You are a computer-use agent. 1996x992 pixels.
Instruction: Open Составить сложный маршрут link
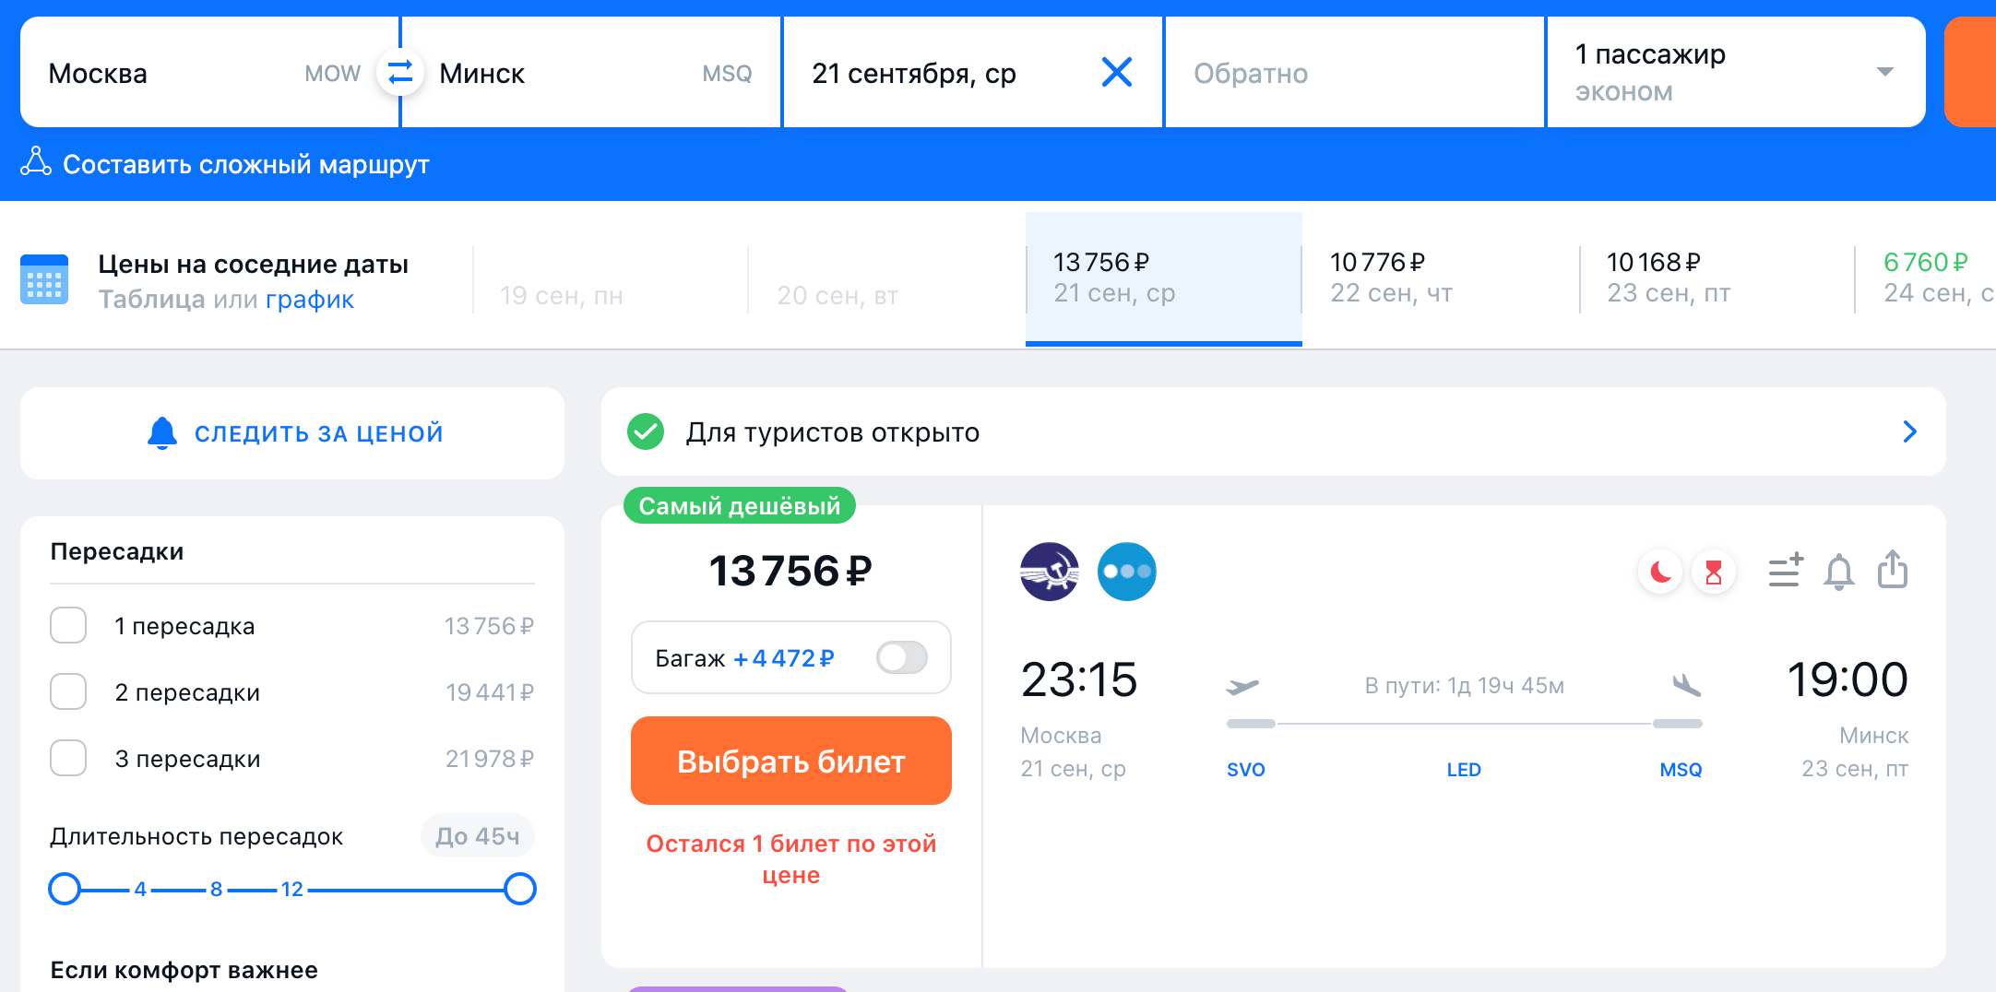point(245,165)
